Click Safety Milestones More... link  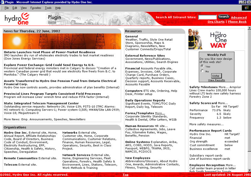223,87
